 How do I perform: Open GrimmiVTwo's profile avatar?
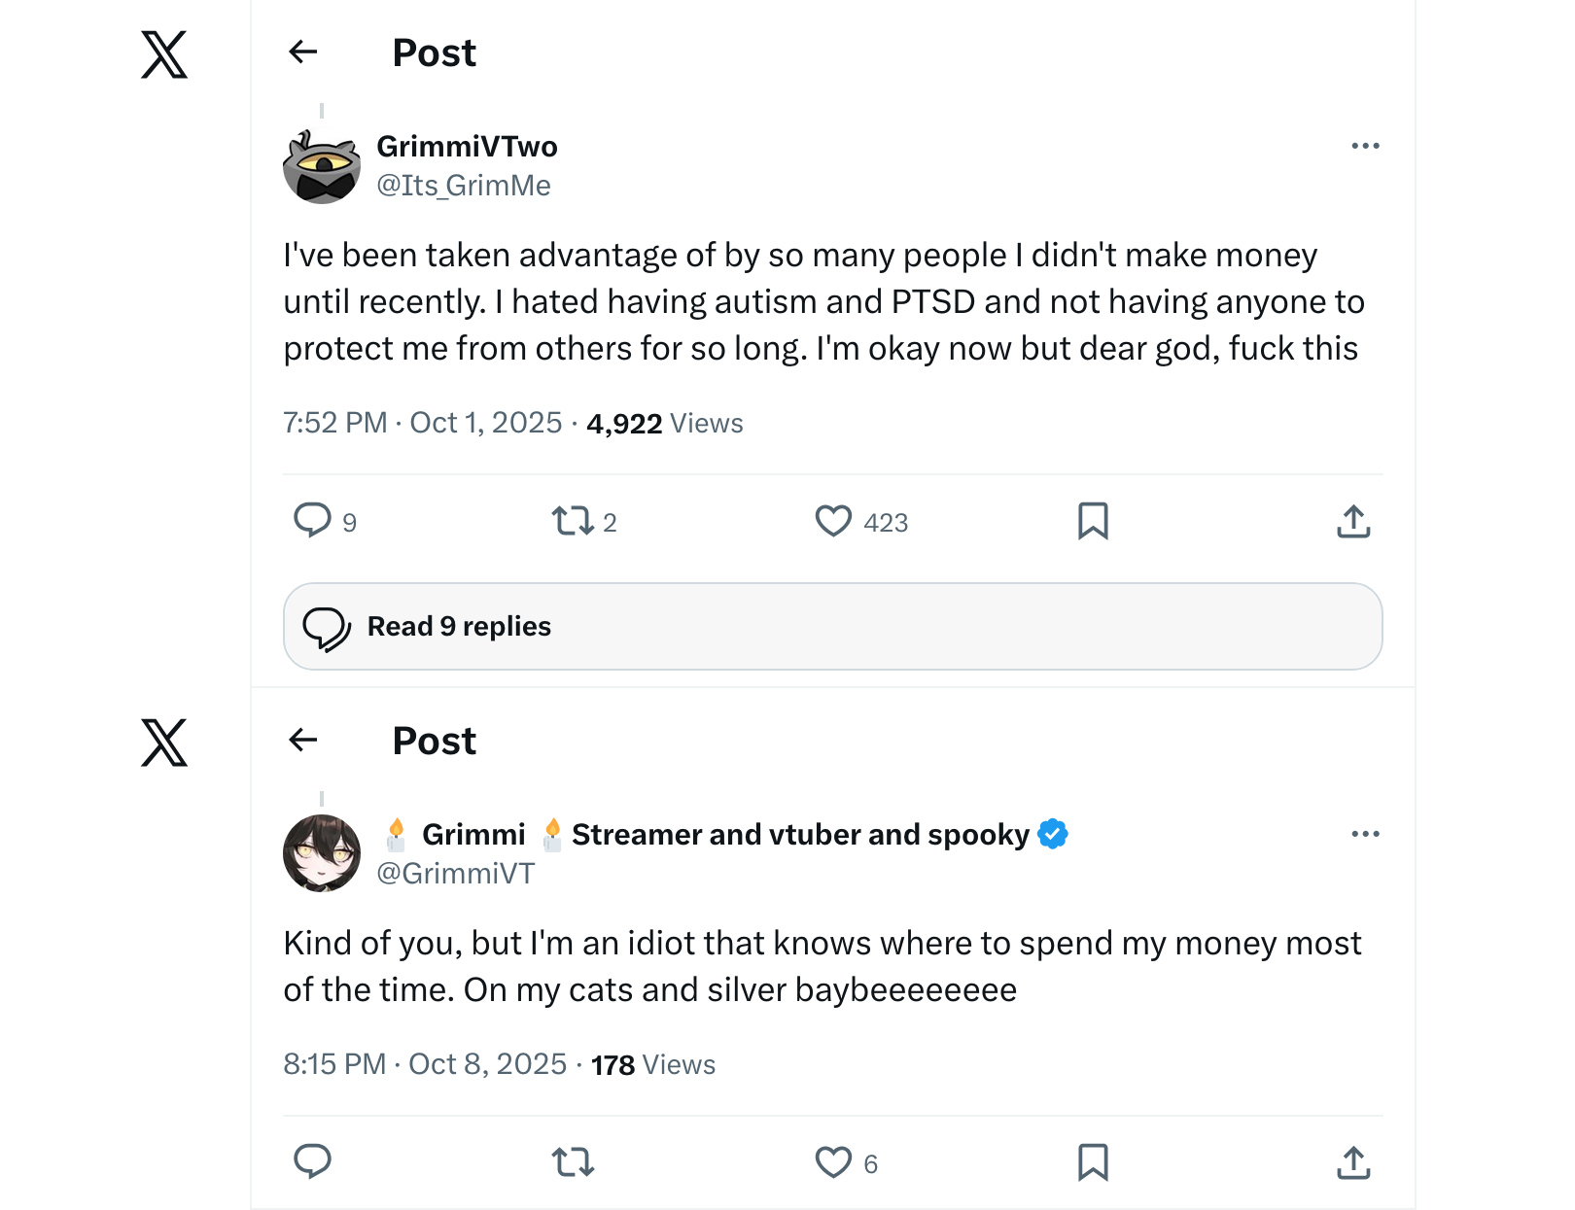[x=322, y=166]
